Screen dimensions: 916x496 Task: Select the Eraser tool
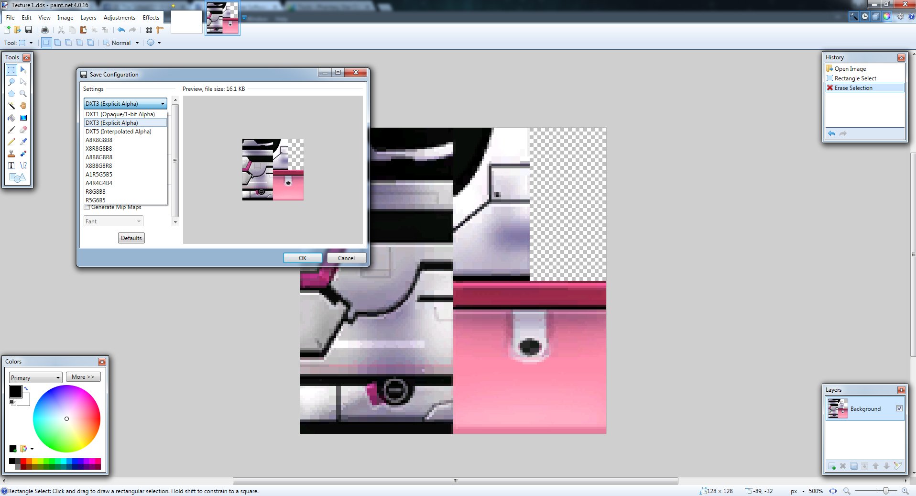click(x=23, y=130)
